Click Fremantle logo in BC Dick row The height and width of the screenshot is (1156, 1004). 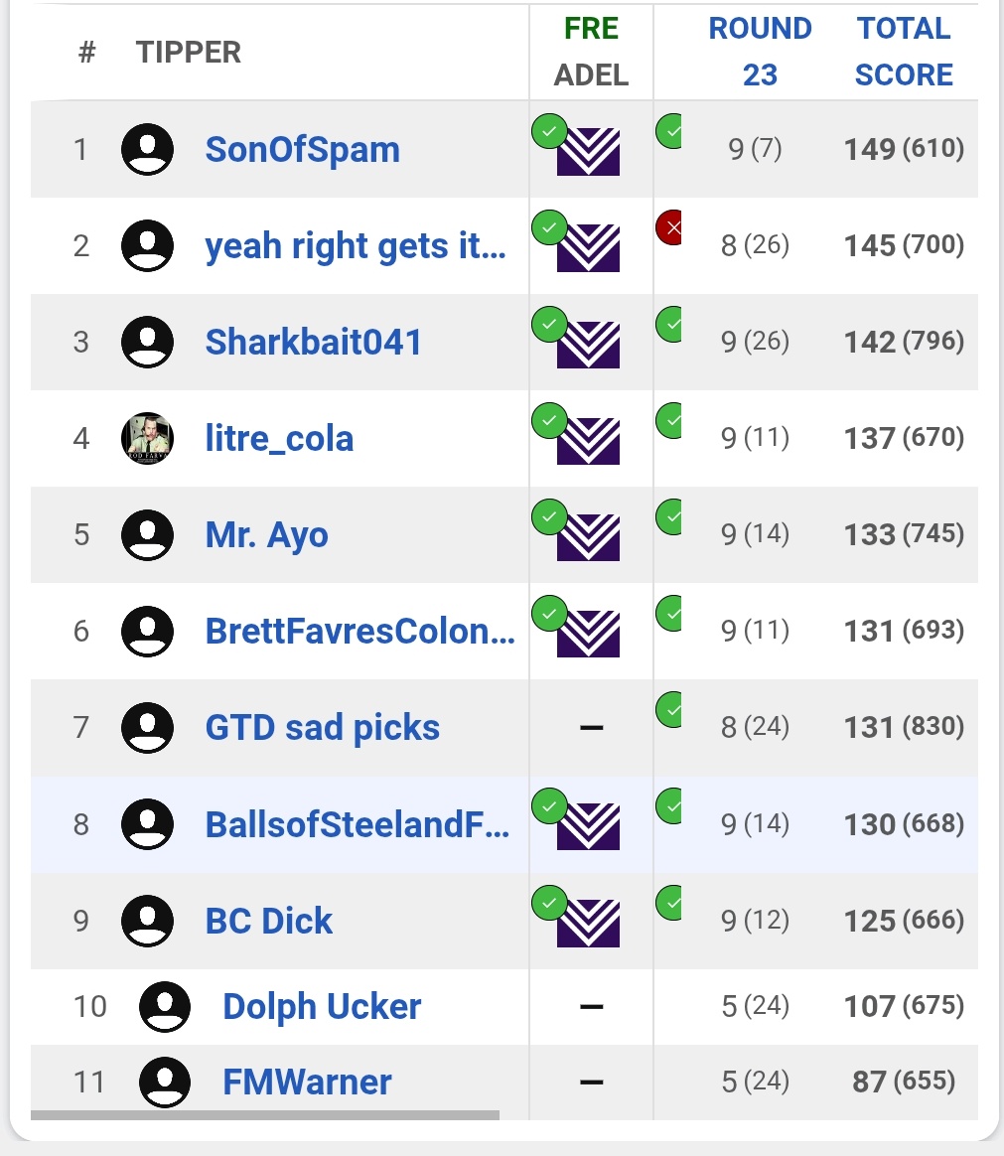click(x=588, y=923)
